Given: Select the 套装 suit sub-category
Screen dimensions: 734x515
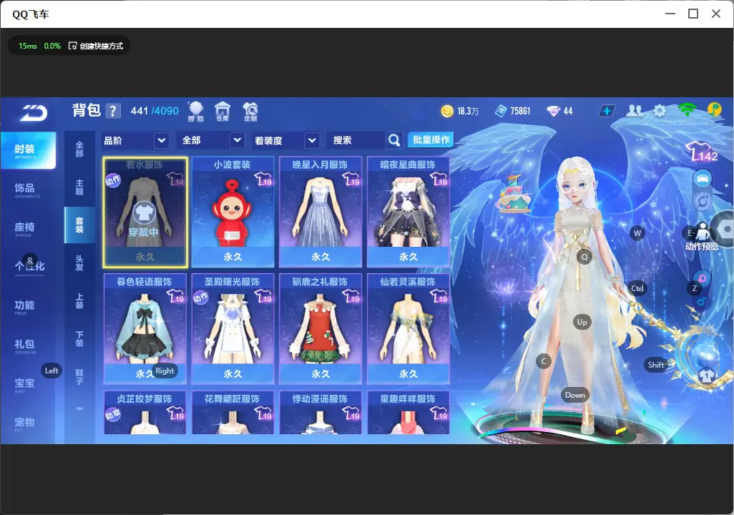Looking at the screenshot, I should pyautogui.click(x=79, y=225).
